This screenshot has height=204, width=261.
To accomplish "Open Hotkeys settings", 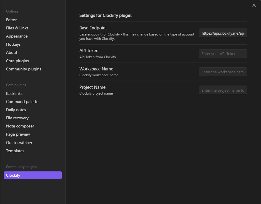I will pos(13,44).
